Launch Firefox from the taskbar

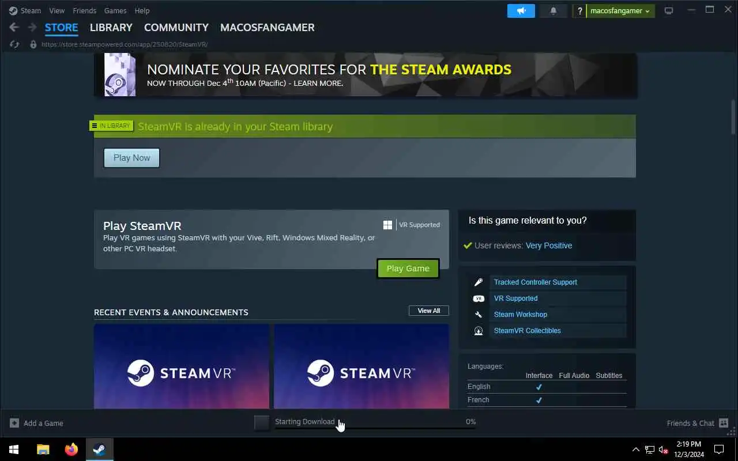[x=71, y=449]
